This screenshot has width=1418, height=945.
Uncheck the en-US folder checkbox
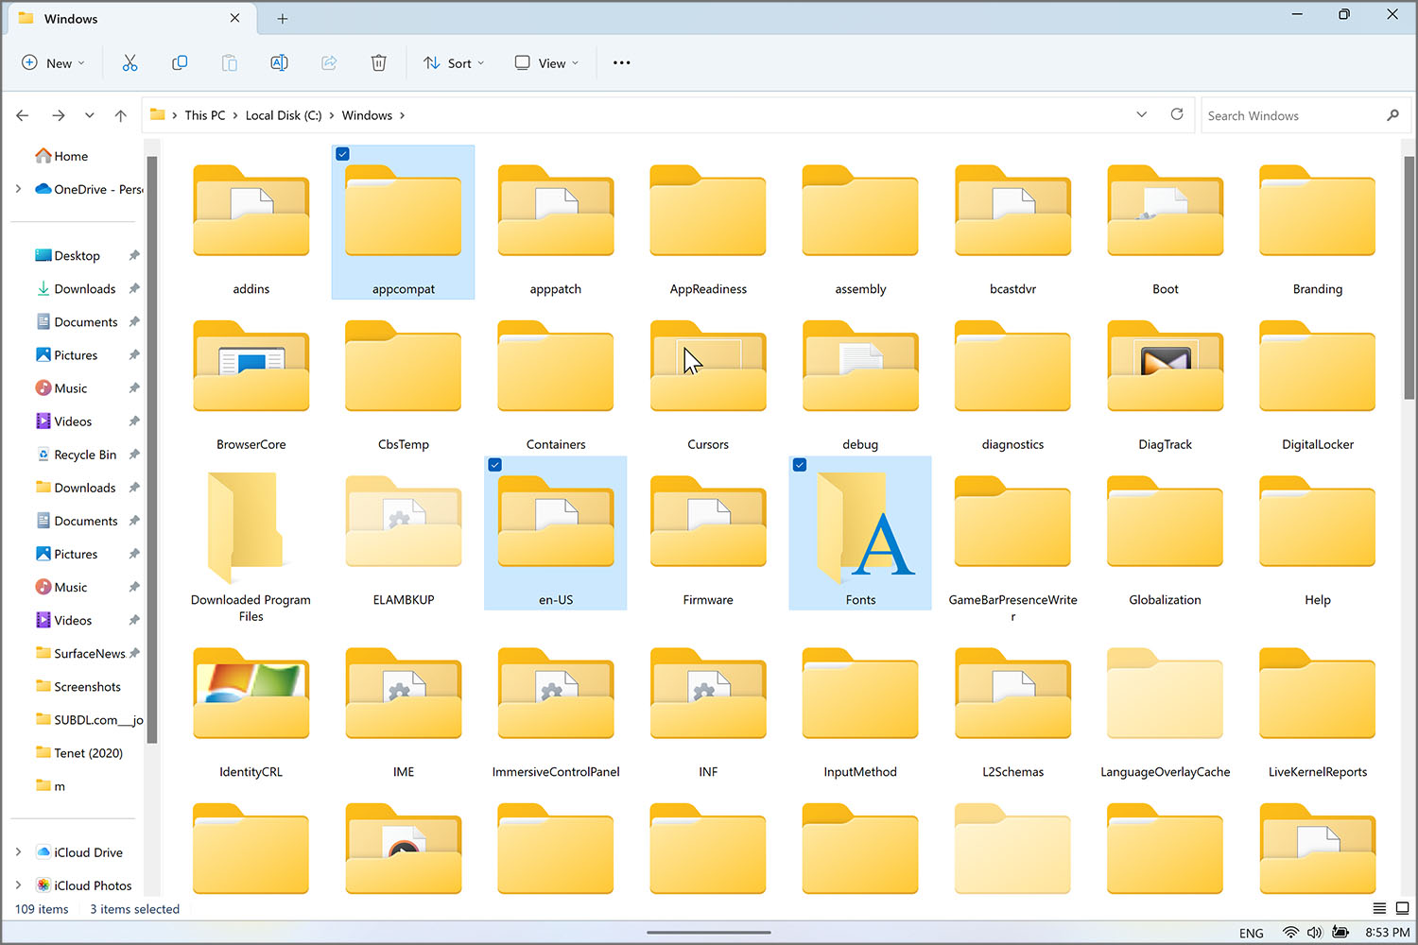pyautogui.click(x=495, y=465)
